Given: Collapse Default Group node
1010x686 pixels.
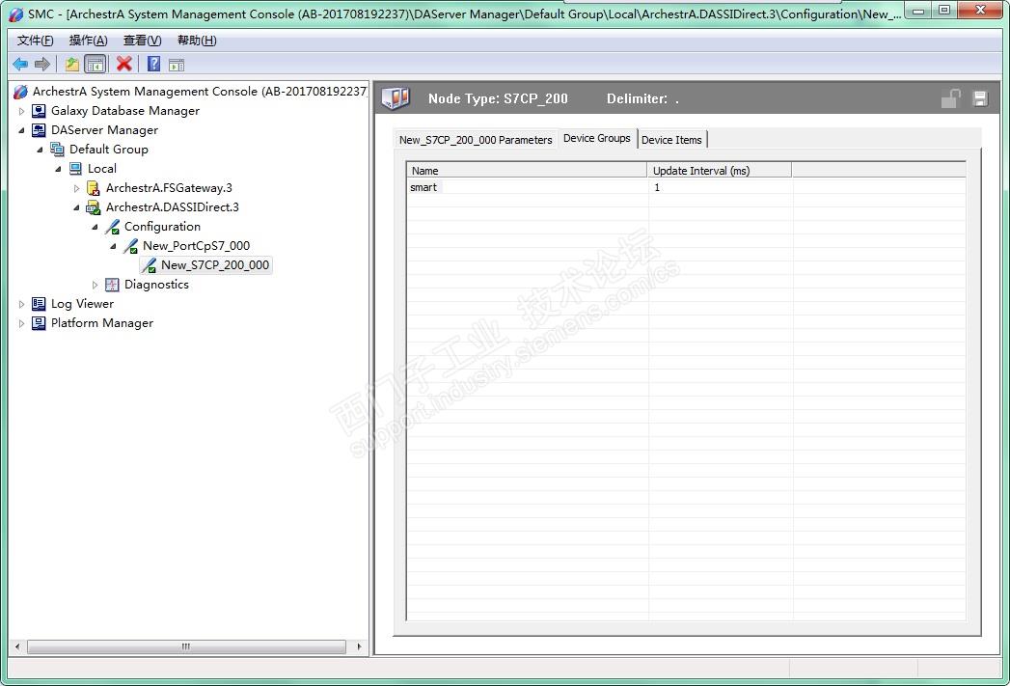Looking at the screenshot, I should click(x=40, y=150).
